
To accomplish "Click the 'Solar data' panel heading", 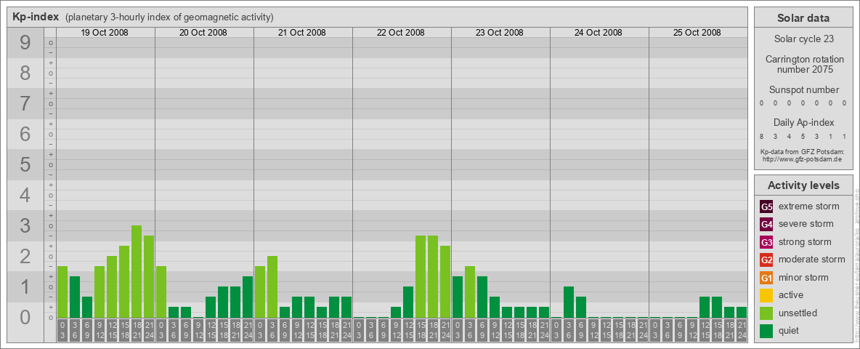I will 803,18.
